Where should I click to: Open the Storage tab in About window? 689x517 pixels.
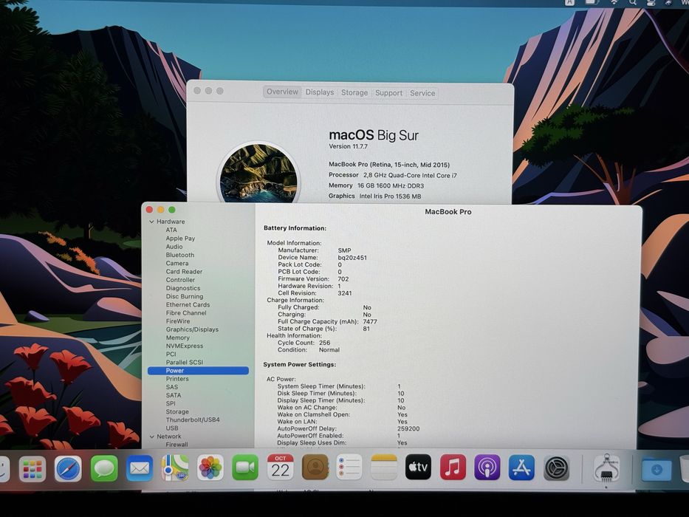pos(354,93)
